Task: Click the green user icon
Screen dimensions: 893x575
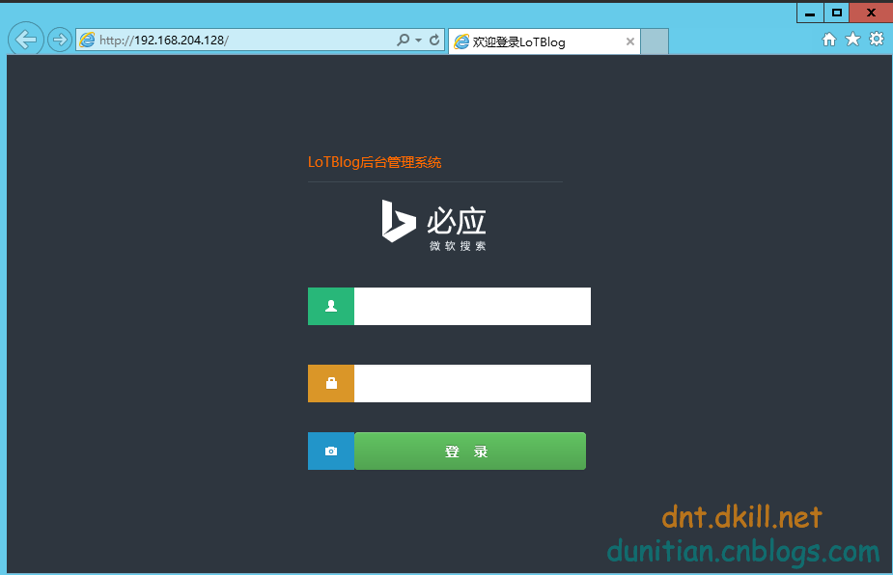Action: click(331, 306)
